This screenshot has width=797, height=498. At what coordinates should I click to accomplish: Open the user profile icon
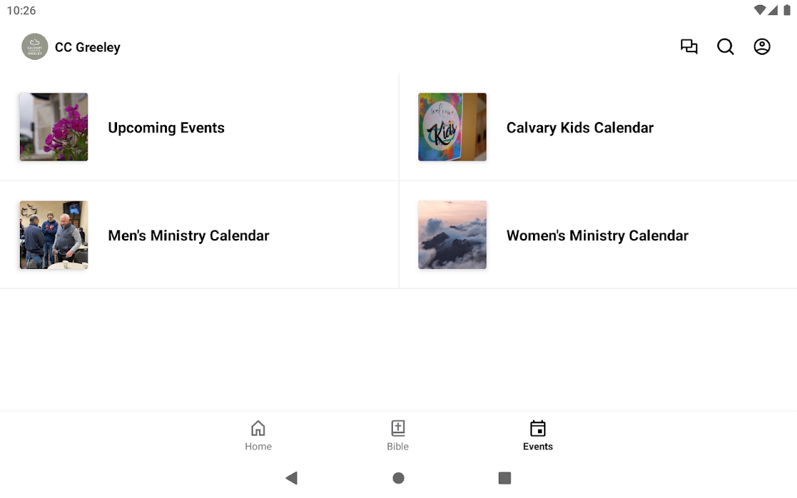pyautogui.click(x=762, y=47)
